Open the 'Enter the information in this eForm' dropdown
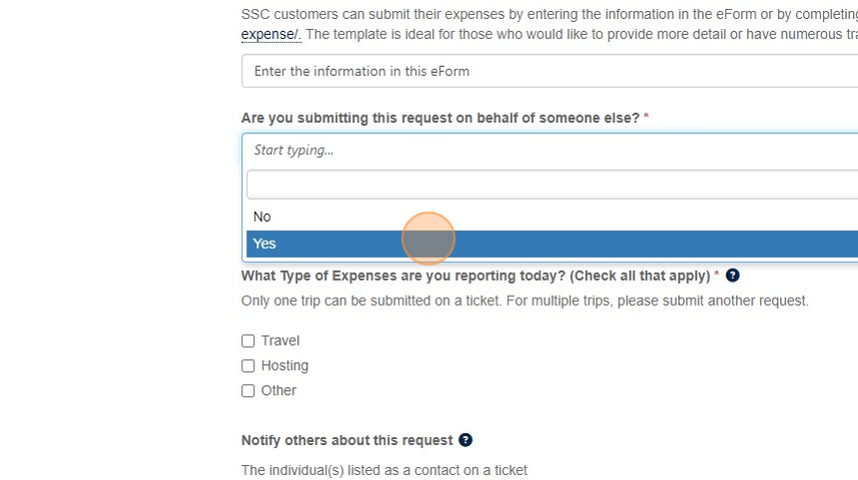The image size is (858, 480). (x=549, y=71)
